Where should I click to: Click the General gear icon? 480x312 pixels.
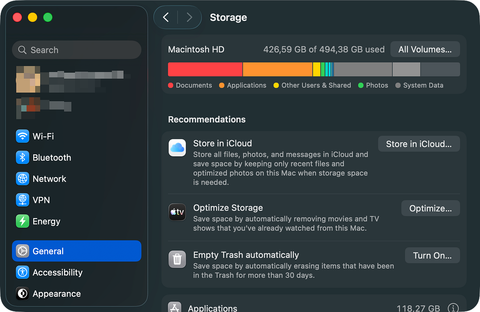(23, 251)
